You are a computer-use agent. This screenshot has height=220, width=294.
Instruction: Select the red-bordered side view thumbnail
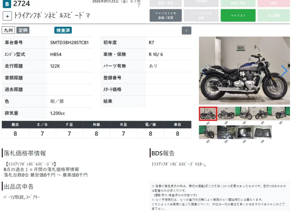208,114
